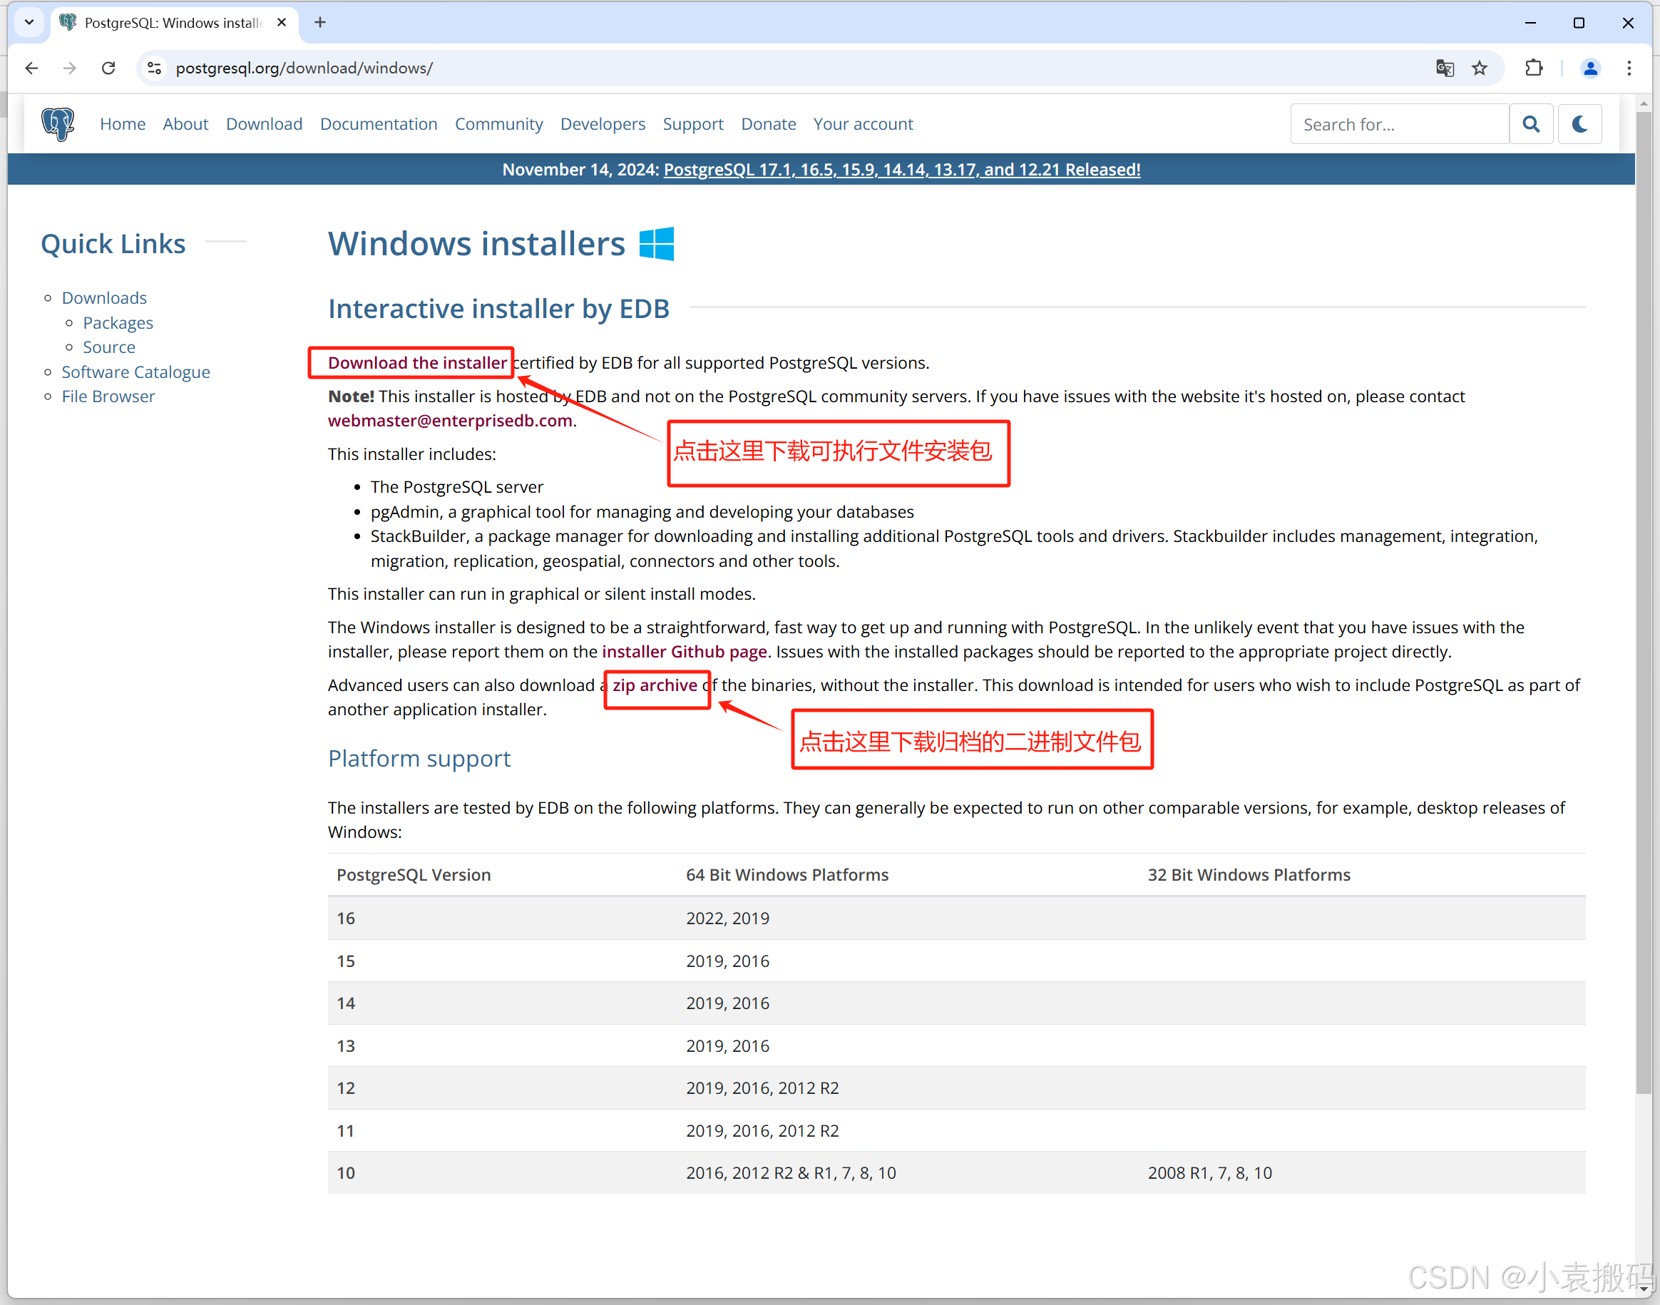Bookmark this page with the star icon
1660x1305 pixels.
point(1480,68)
